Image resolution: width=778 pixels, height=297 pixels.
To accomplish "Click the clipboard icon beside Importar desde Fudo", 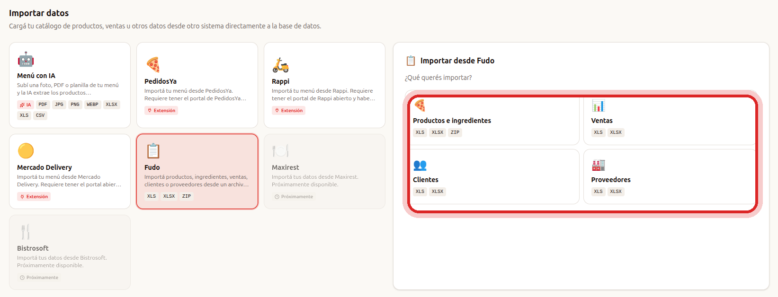I will point(411,61).
